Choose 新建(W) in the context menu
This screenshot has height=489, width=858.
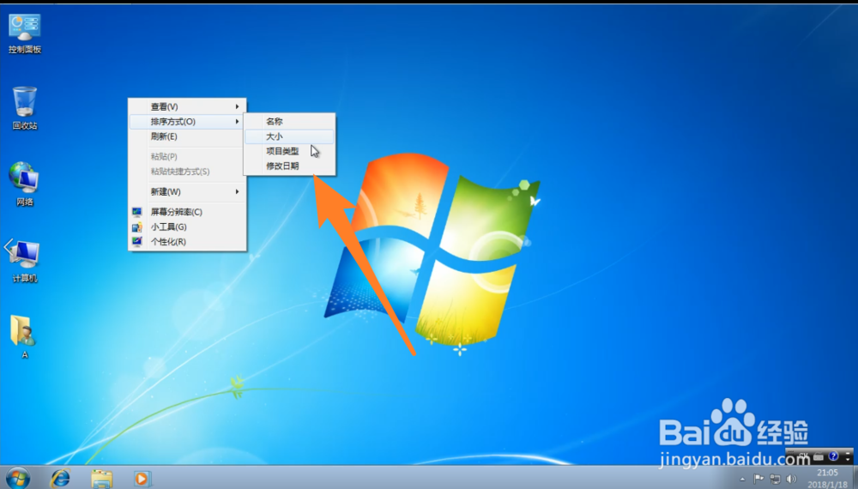point(187,191)
